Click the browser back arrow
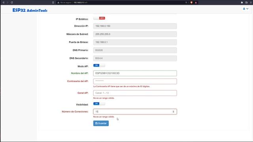Viewport: 253px width, 142px height. [3, 3]
